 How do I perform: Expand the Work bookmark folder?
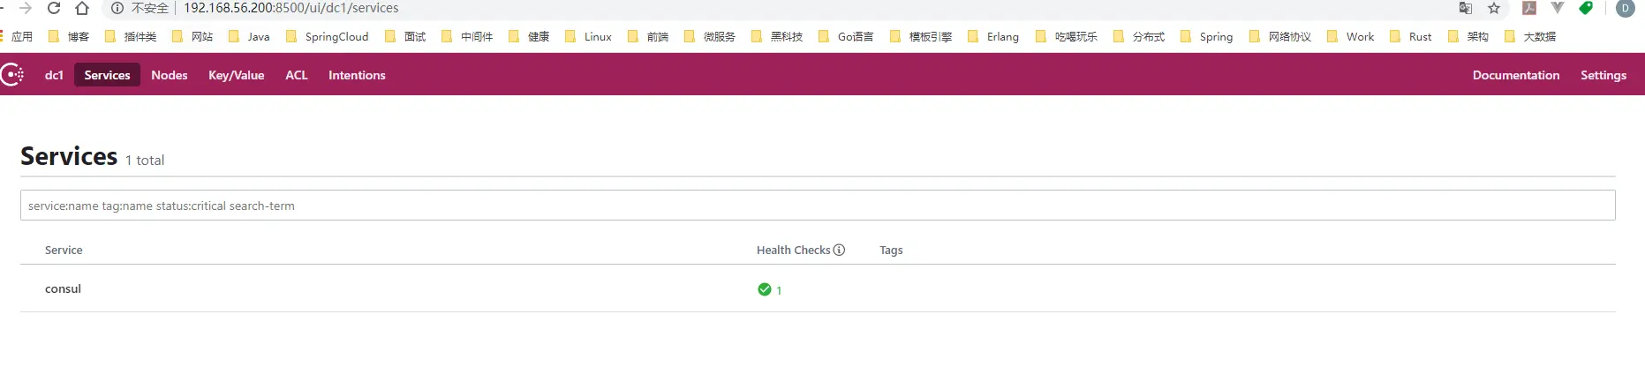pos(1351,36)
